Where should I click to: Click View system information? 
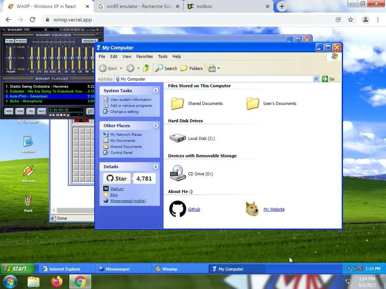(x=131, y=99)
